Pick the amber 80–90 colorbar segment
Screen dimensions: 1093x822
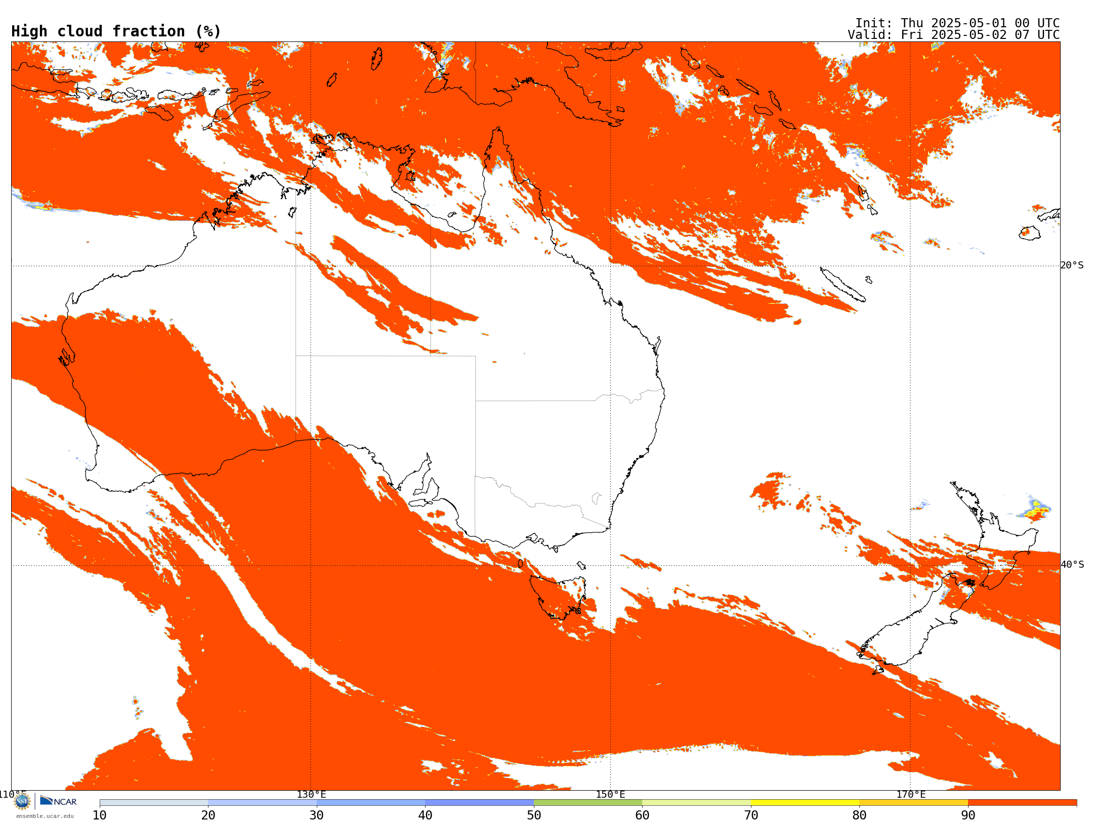(x=913, y=803)
